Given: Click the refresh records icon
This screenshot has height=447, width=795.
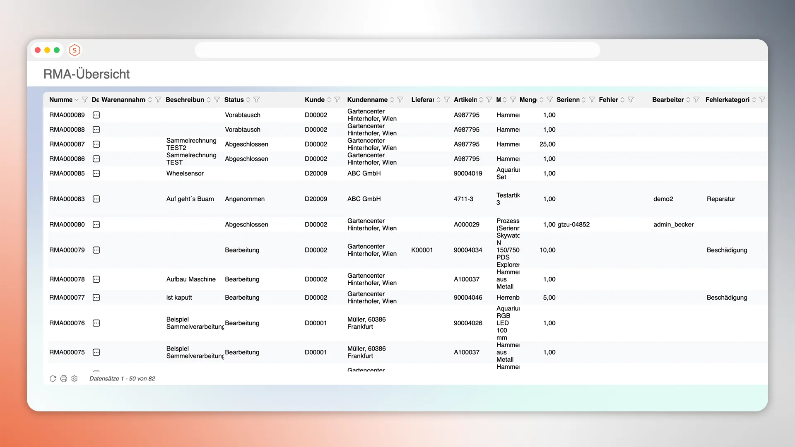Looking at the screenshot, I should tap(53, 379).
